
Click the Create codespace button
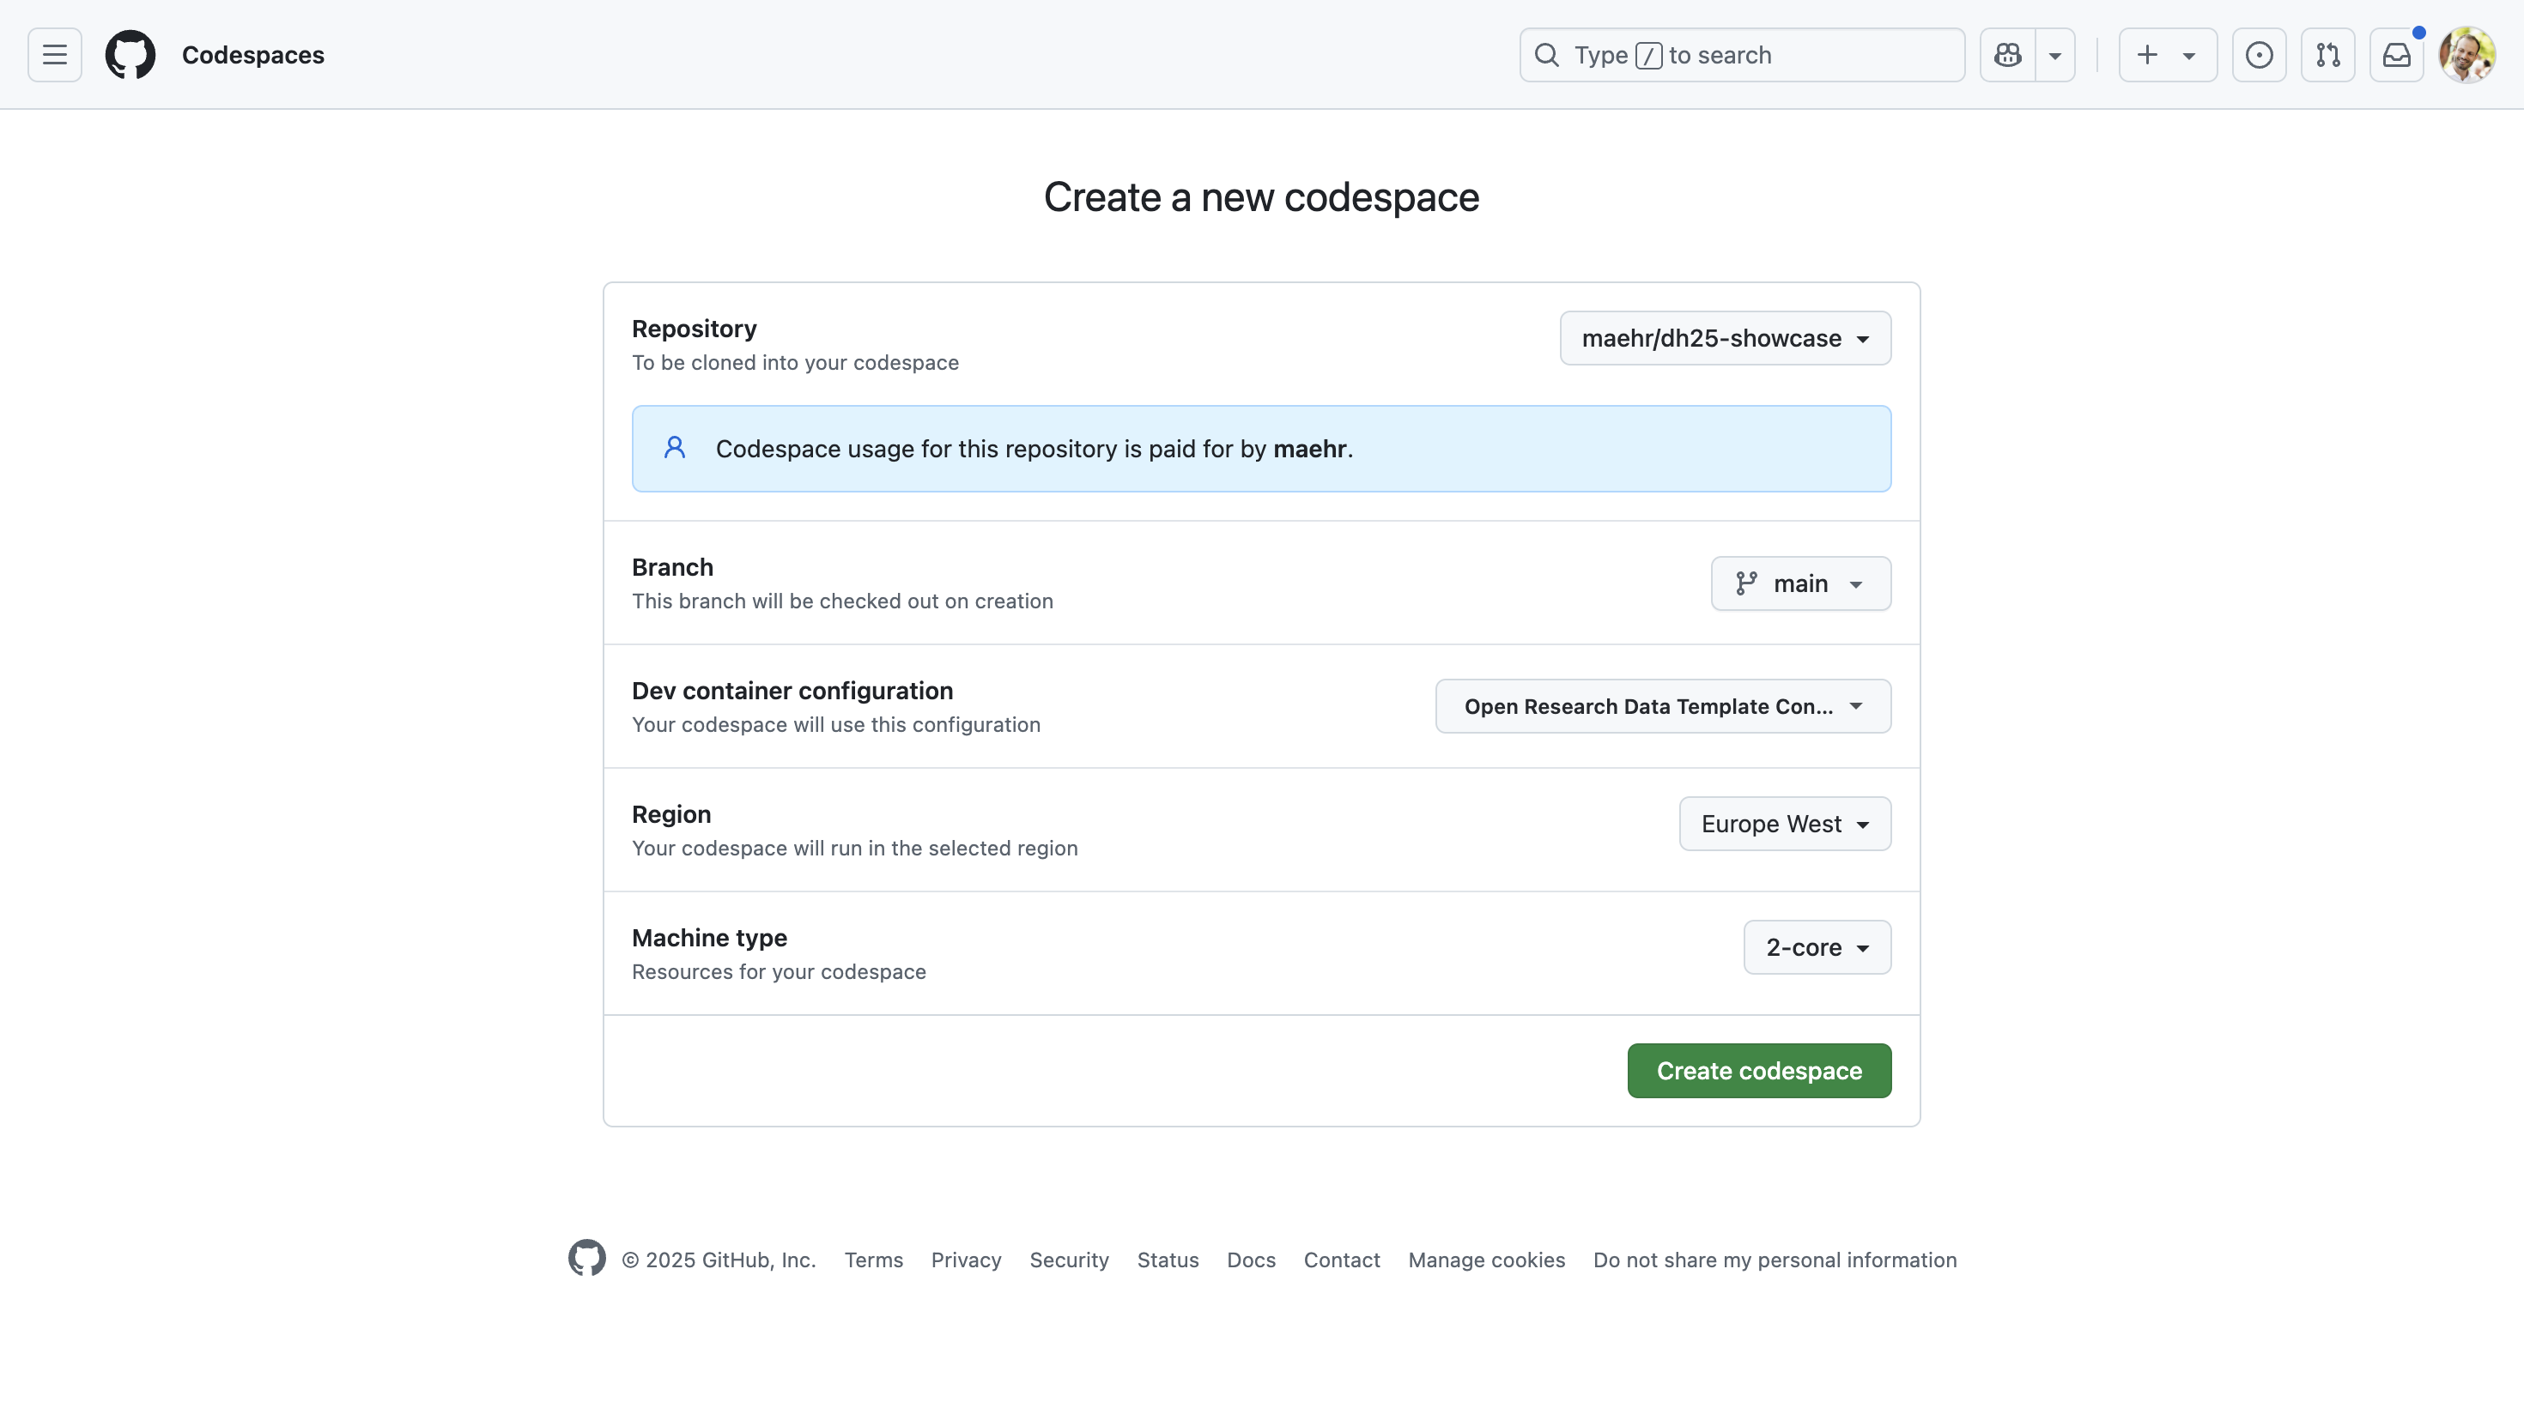pyautogui.click(x=1759, y=1071)
